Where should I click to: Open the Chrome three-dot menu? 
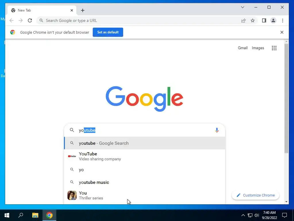(283, 20)
